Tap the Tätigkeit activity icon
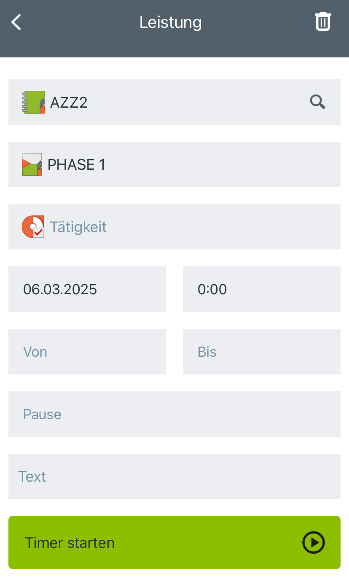This screenshot has width=349, height=583. 33,227
